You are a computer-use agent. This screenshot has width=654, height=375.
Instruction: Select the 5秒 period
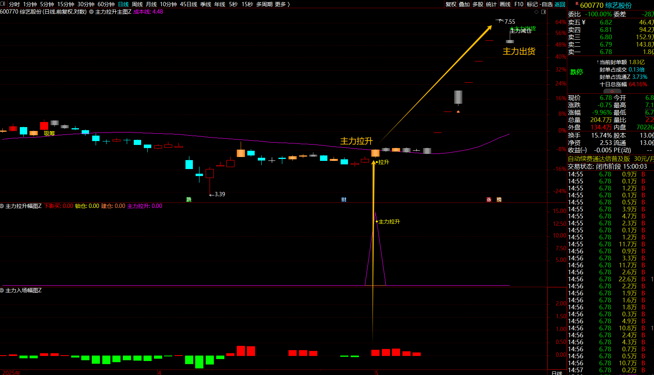tap(233, 4)
